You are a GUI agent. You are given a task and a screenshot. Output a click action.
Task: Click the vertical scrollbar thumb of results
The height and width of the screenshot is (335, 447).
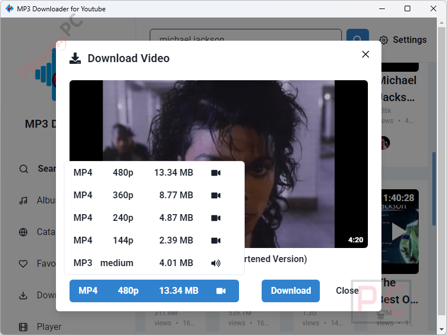coord(434,189)
